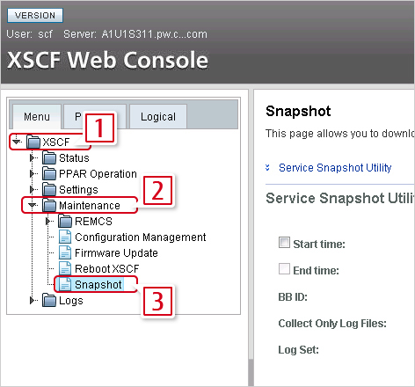
Task: Select the Settings tree label
Action: (78, 190)
